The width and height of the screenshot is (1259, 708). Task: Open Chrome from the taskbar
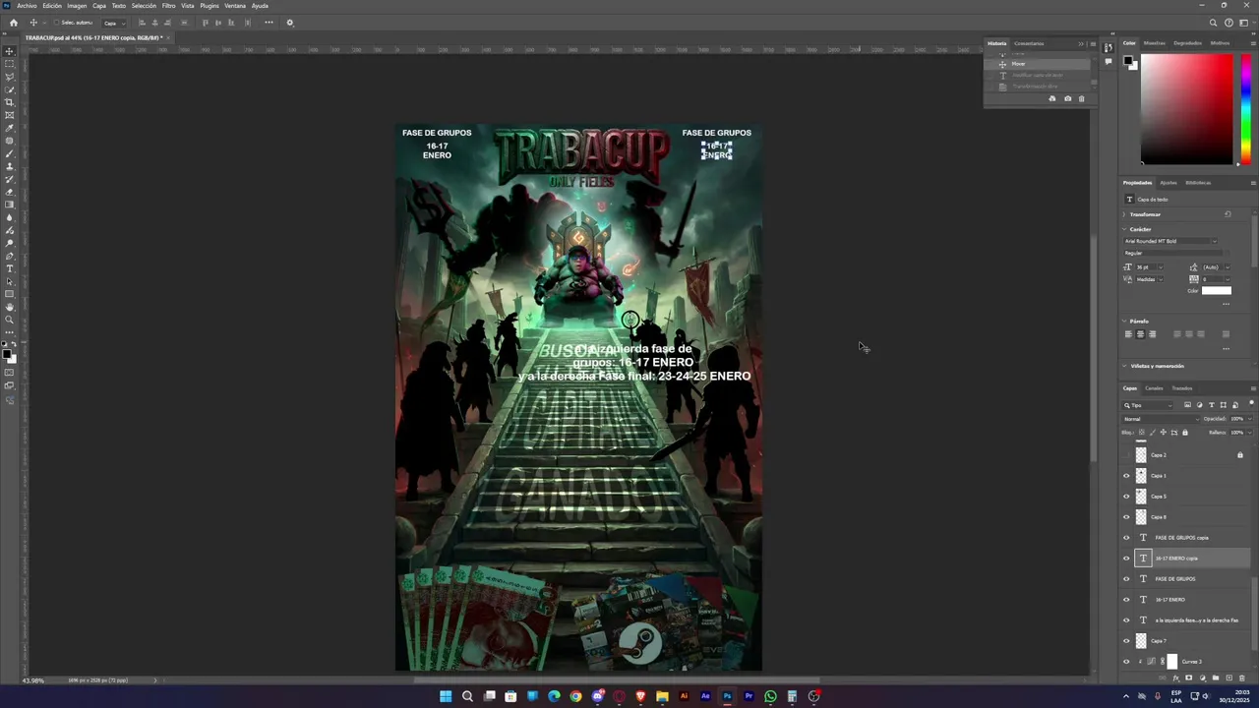tap(575, 696)
